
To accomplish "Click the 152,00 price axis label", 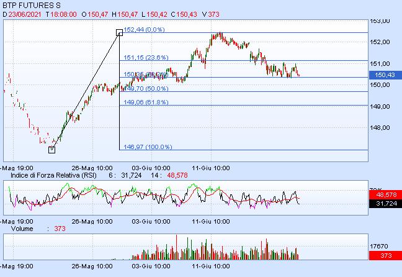I will pos(380,42).
